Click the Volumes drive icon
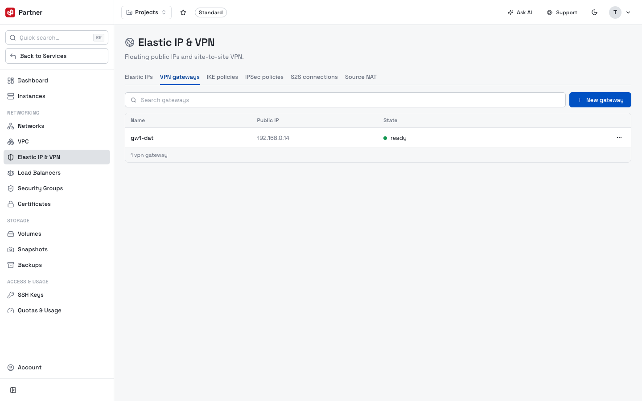 point(11,234)
